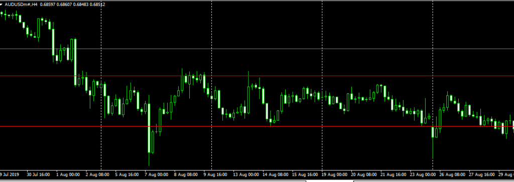Click the 26 Aug 08:00 time label

[451, 174]
